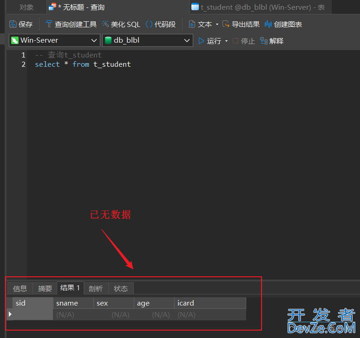This screenshot has width=360, height=338.
Task: Click the Beautify SQL wand icon
Action: [x=105, y=24]
